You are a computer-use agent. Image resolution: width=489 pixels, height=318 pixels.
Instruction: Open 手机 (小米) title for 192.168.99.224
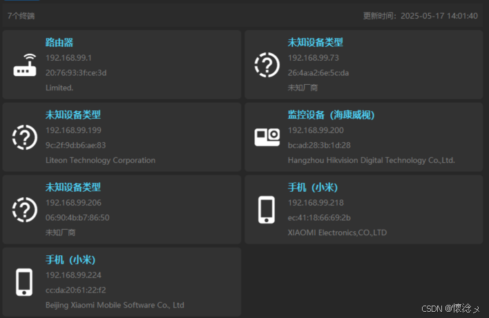point(70,260)
